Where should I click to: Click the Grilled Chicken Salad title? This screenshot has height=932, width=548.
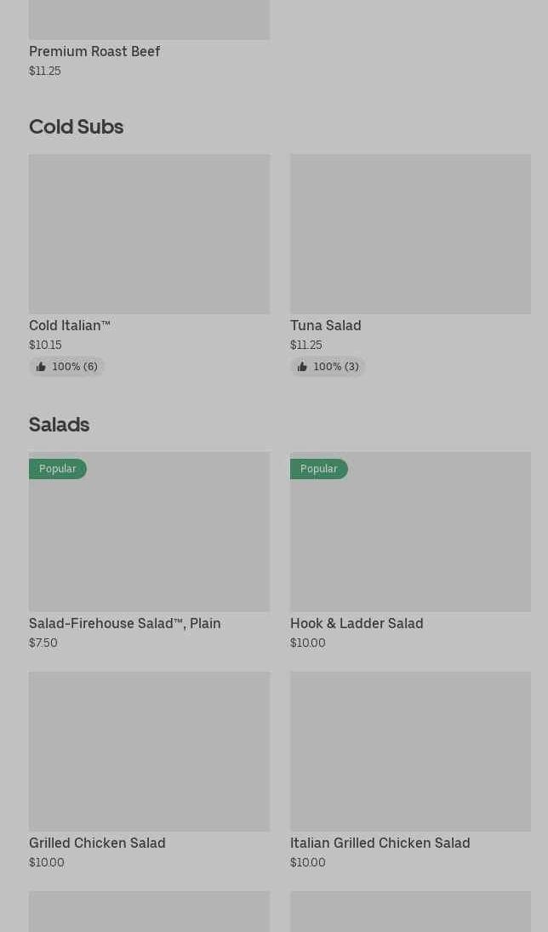(x=97, y=843)
